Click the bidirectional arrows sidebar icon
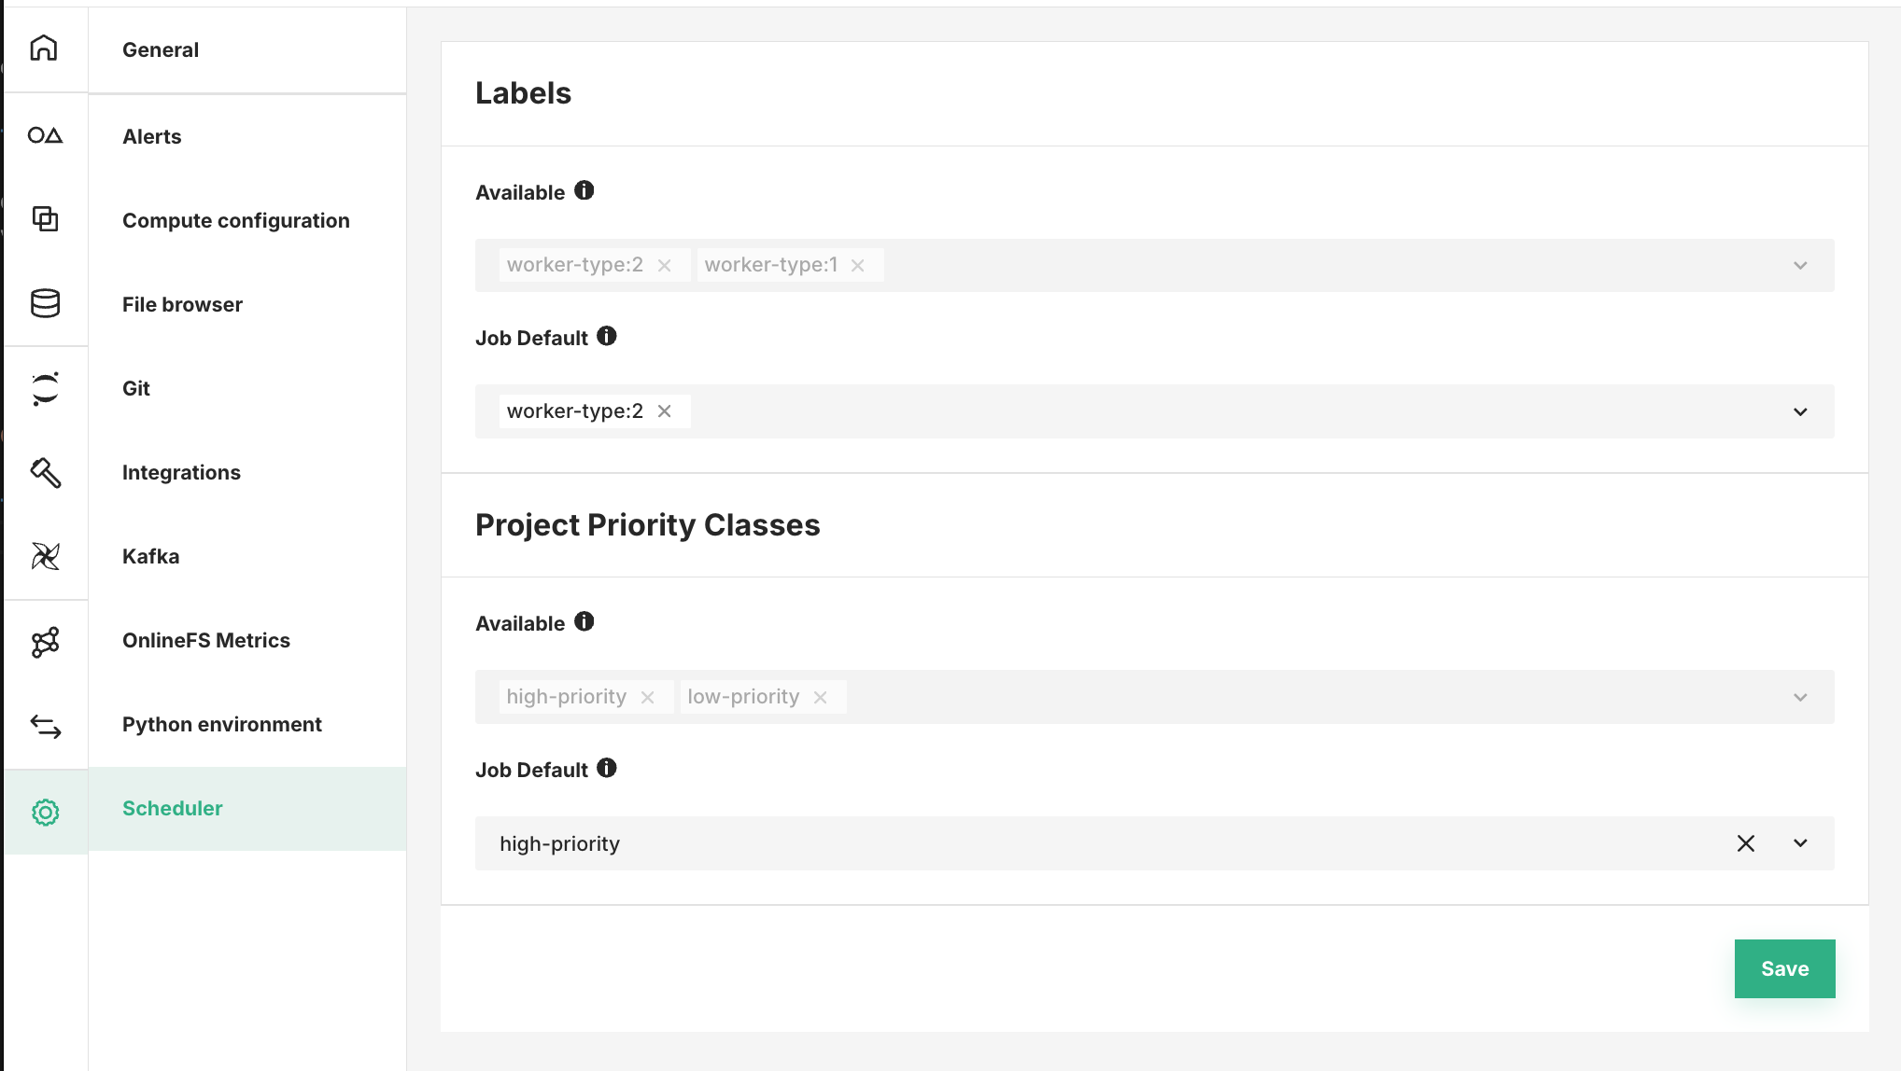This screenshot has width=1901, height=1071. [x=44, y=725]
